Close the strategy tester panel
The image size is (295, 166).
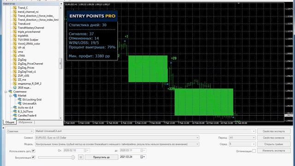(x=3, y=128)
